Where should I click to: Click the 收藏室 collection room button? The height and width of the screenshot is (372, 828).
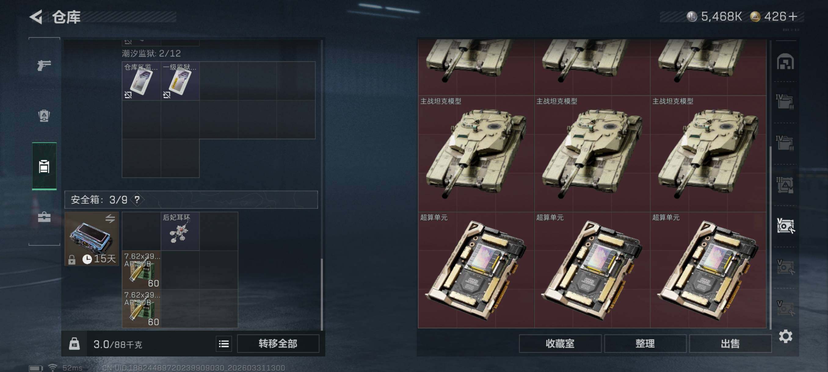tap(560, 344)
